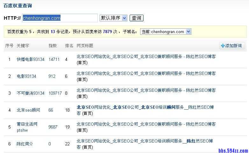Click index value 66
Viewport: 249px width, 154px height.
(51, 110)
